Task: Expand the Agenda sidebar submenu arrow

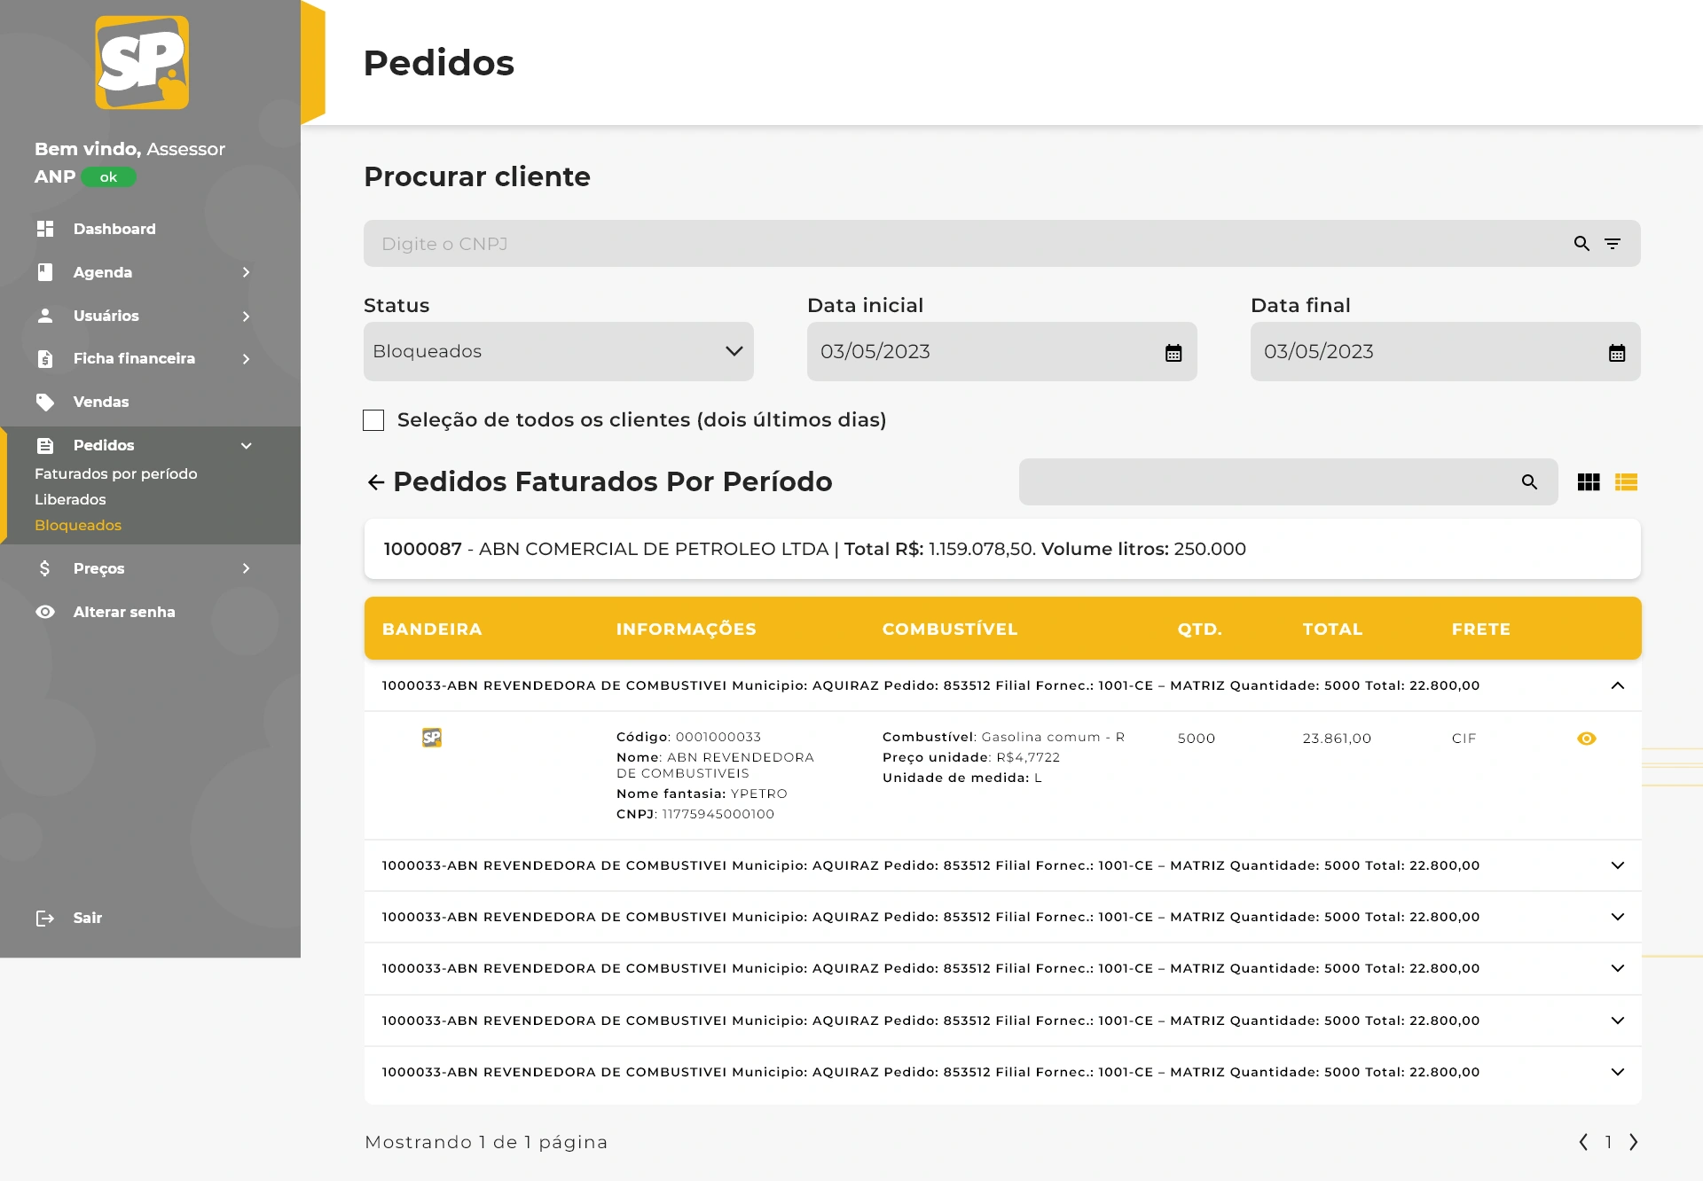Action: 246,272
